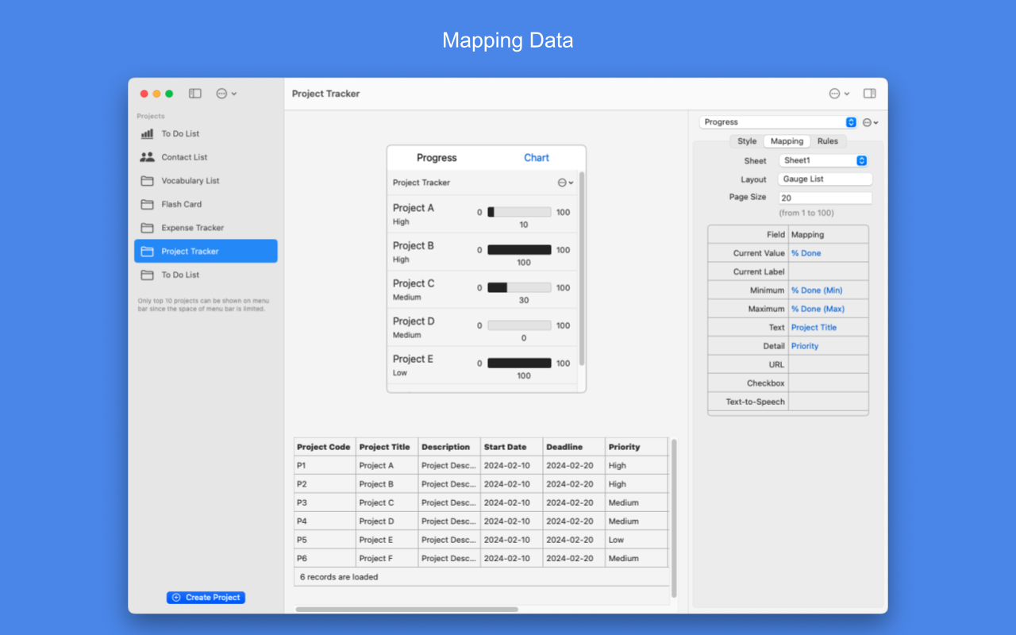1016x635 pixels.
Task: Toggle the sidebar icon in title bar
Action: pos(195,94)
